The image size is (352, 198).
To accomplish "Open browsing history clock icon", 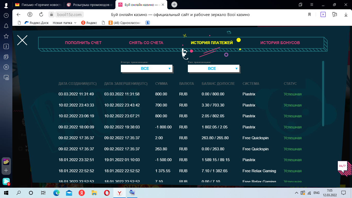I will click(6, 15).
